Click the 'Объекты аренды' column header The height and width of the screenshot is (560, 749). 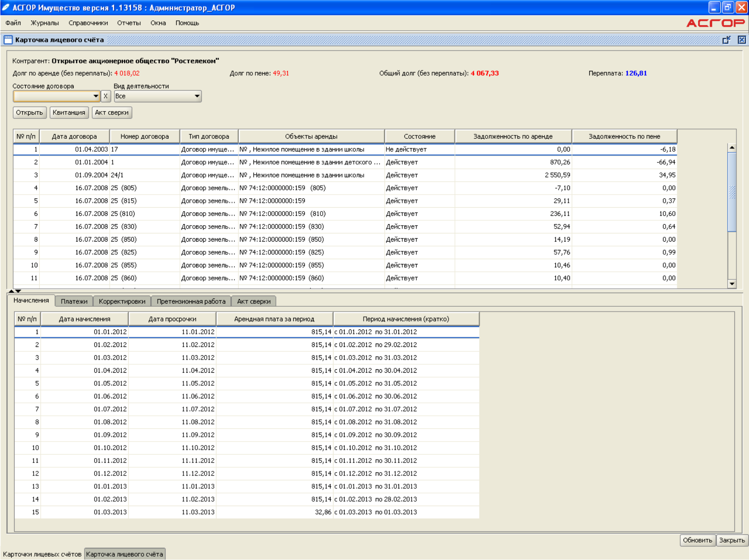(311, 136)
